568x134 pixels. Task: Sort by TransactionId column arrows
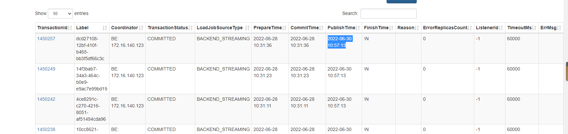tap(70, 28)
